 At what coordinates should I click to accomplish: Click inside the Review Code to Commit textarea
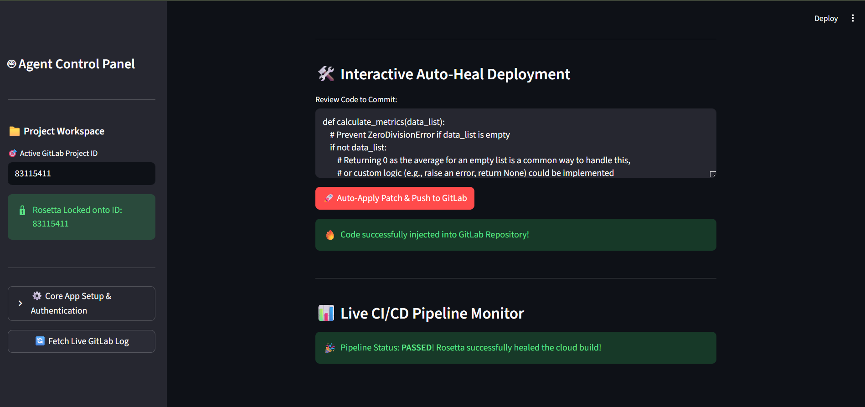click(516, 143)
